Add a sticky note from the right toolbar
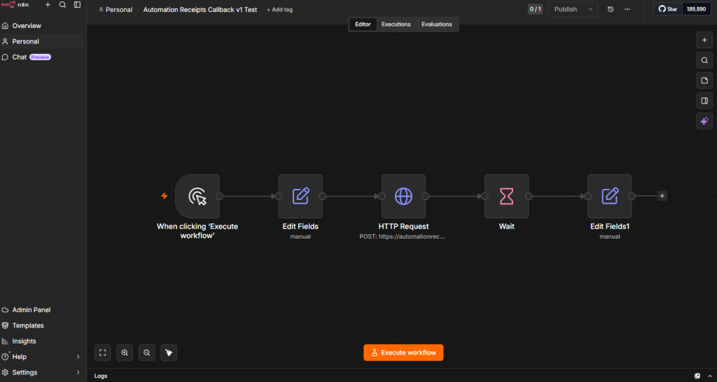Screen dimensions: 717x382 point(704,80)
